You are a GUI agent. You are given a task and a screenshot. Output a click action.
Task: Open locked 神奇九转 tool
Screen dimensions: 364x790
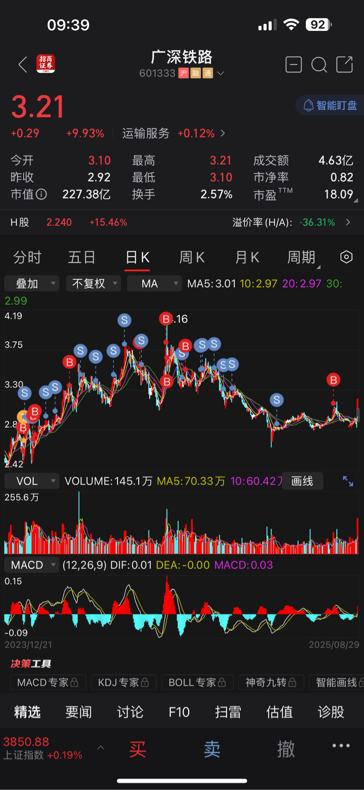271,682
